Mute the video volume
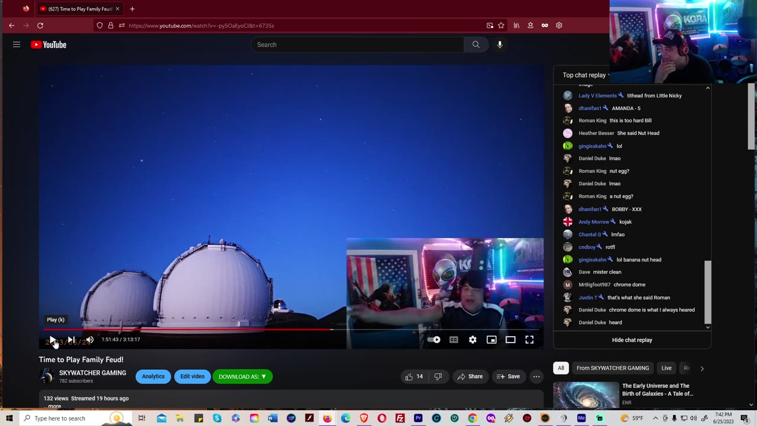This screenshot has height=426, width=757. (x=89, y=340)
